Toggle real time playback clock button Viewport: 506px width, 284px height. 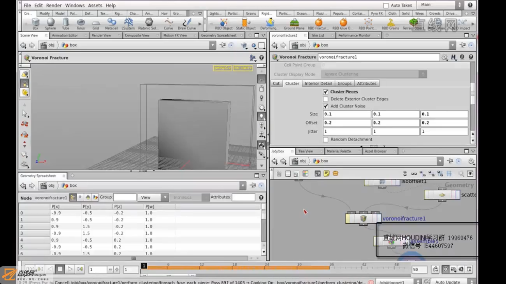tap(446, 269)
